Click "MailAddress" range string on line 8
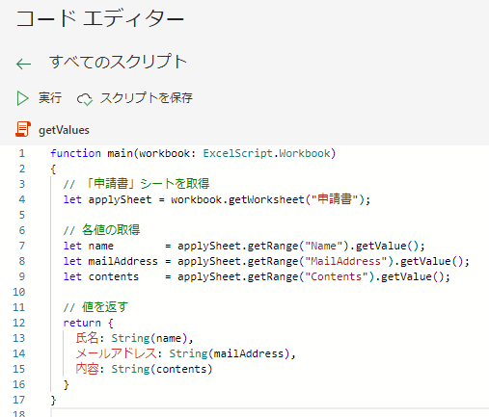The image size is (489, 417). point(345,261)
